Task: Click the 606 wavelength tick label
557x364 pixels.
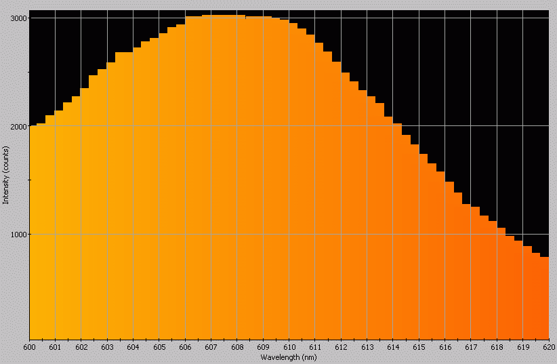Action: coord(185,347)
